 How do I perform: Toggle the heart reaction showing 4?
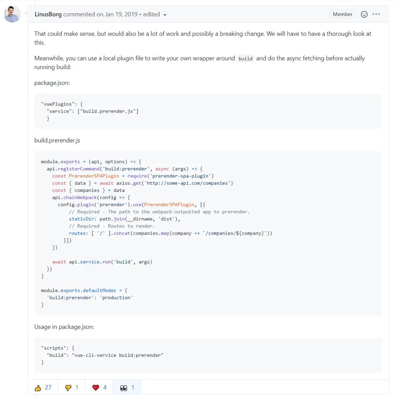(x=98, y=387)
